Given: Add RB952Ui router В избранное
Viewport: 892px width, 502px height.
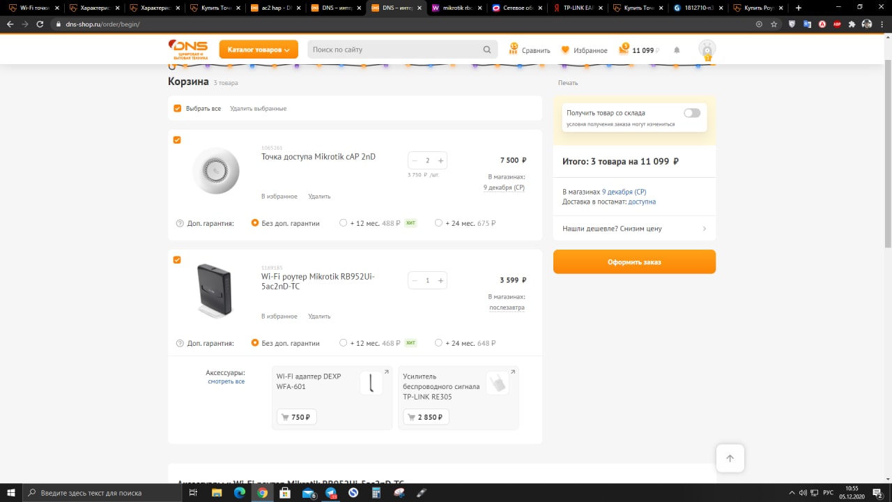Looking at the screenshot, I should coord(279,317).
